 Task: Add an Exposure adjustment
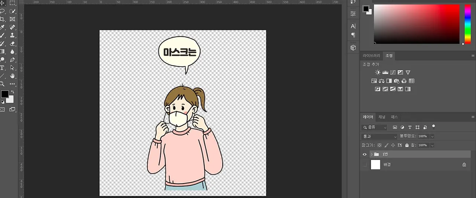[400, 73]
